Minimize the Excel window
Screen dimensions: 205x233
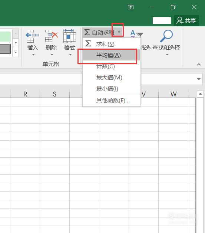coord(152,7)
